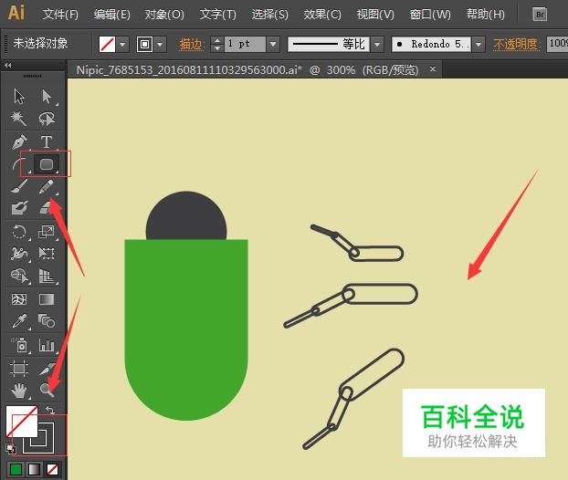The image size is (568, 480).
Task: Select the Blend tool
Action: click(47, 321)
